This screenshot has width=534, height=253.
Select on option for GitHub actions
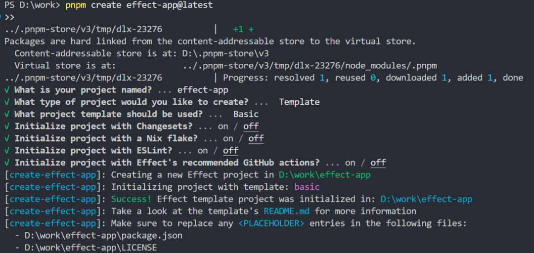350,163
